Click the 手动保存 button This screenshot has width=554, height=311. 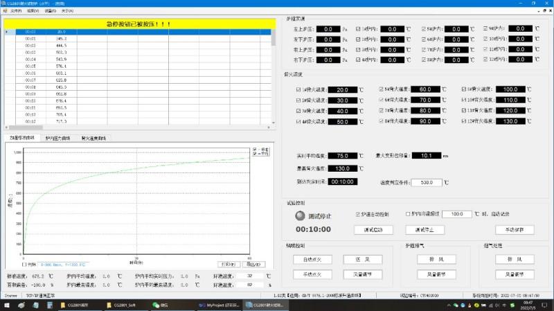point(515,230)
